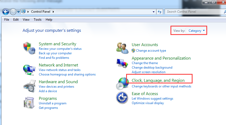Open the recent pages dropdown arrow
The image size is (226, 125).
point(18,12)
